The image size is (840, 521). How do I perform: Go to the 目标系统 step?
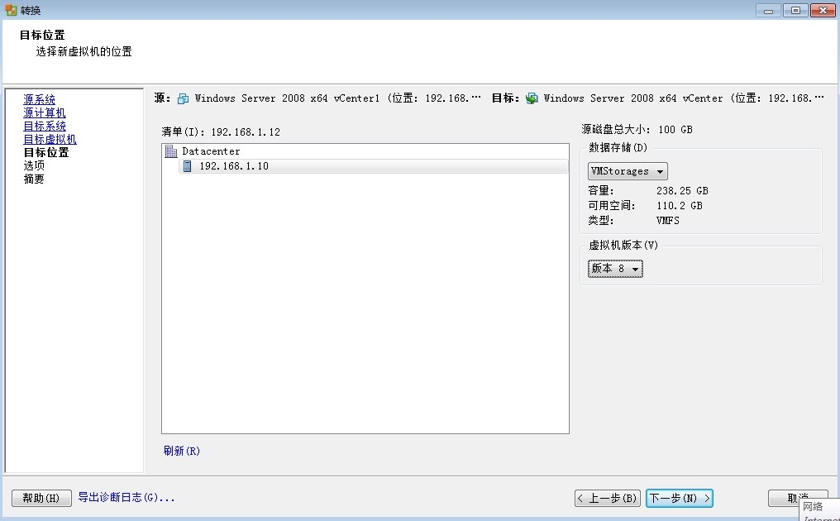45,127
